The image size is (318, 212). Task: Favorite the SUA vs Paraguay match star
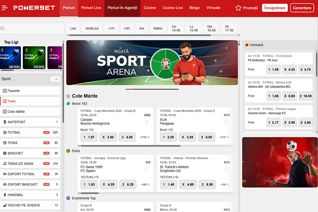(x=226, y=122)
